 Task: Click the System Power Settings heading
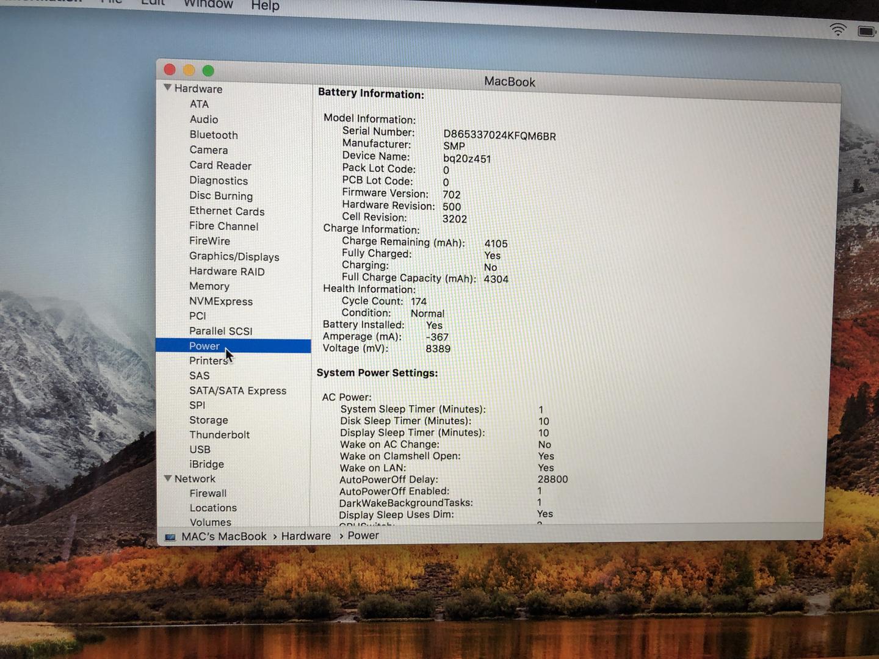(x=377, y=373)
